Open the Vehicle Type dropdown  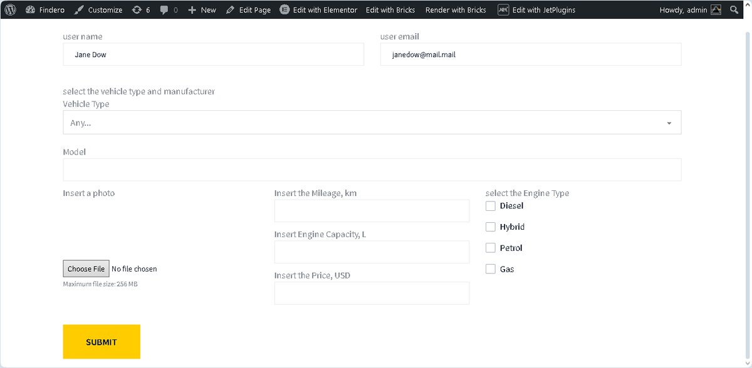coord(372,122)
